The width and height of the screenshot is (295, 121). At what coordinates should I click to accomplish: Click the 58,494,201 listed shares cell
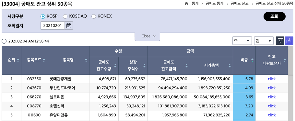click(x=133, y=115)
